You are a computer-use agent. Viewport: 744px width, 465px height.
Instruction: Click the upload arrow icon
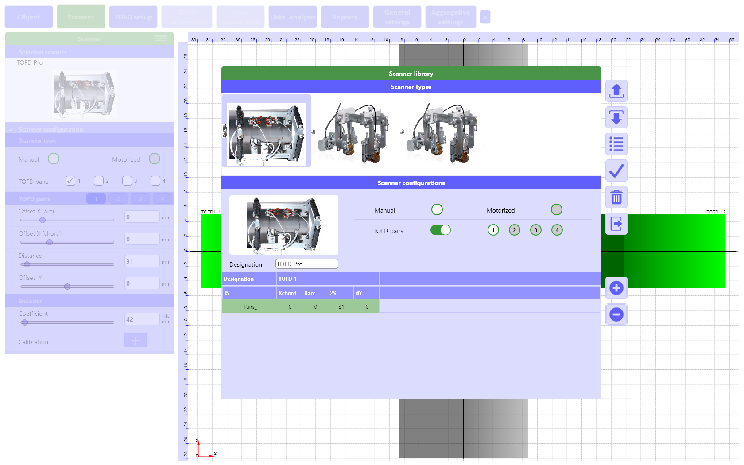616,91
